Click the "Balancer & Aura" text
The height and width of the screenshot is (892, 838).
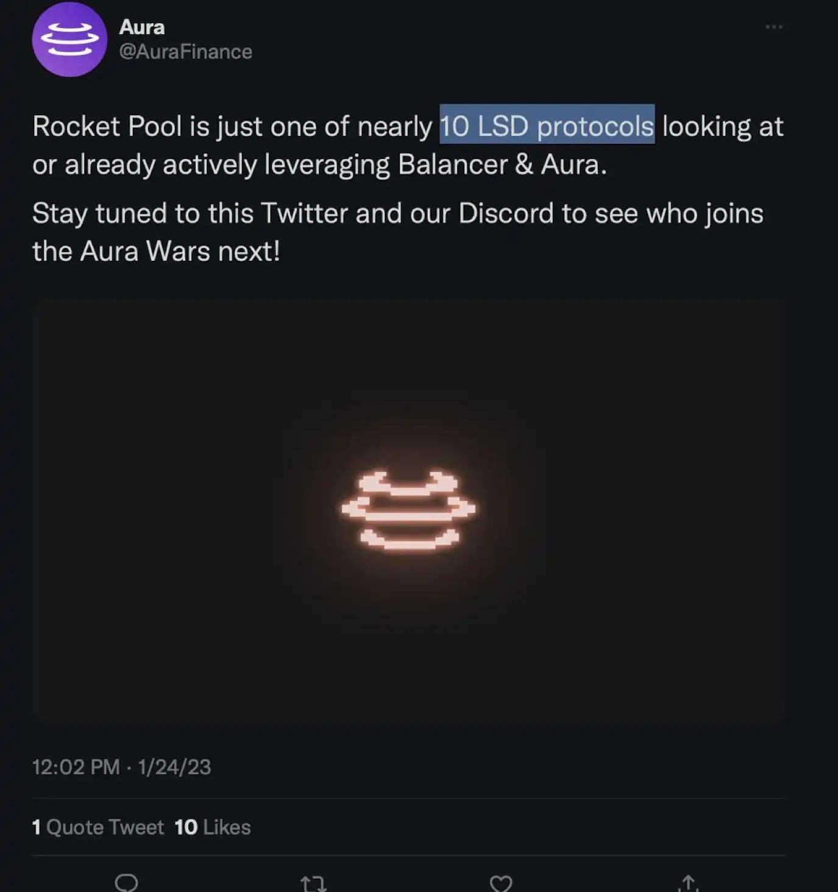[502, 165]
